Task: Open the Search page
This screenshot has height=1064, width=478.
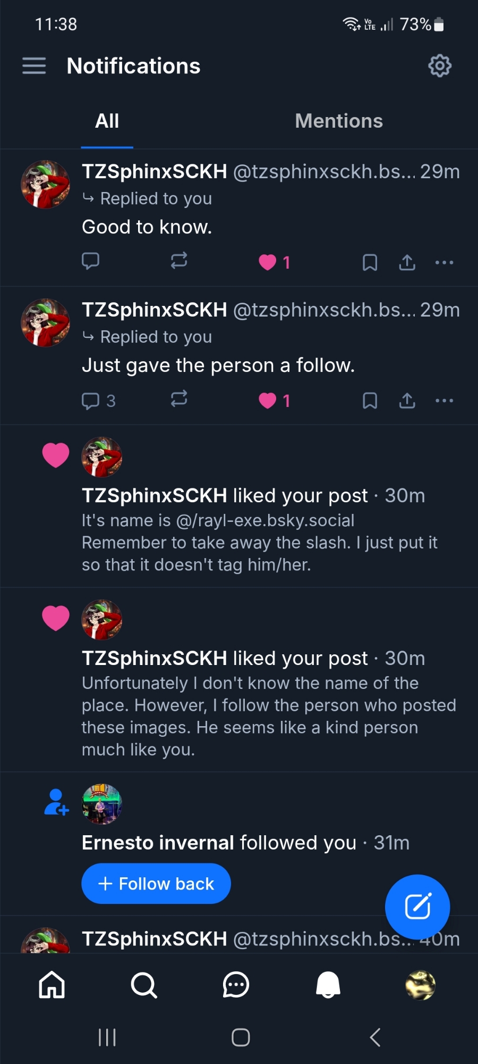Action: pyautogui.click(x=144, y=985)
